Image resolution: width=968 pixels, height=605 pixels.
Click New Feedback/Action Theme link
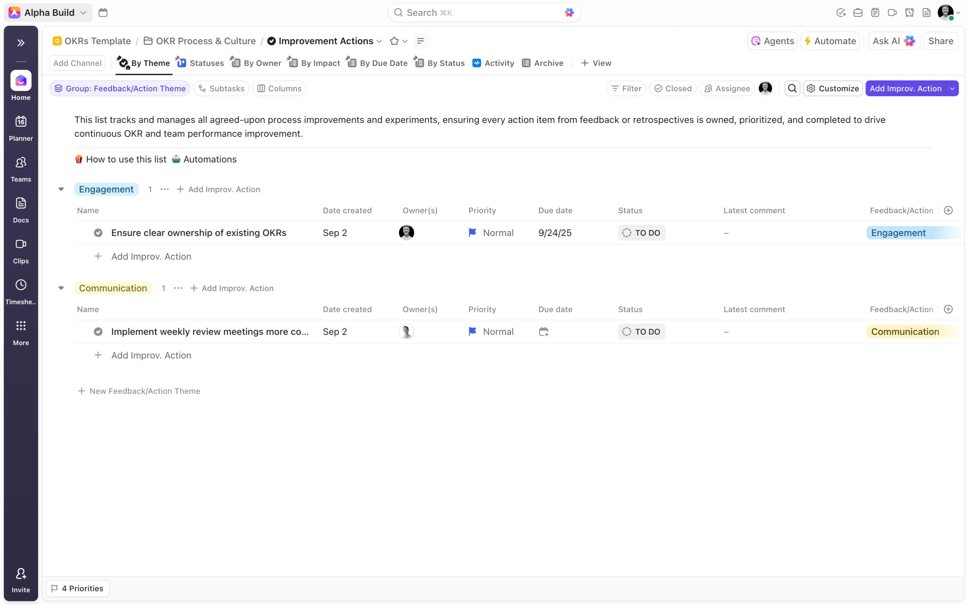[x=139, y=391]
